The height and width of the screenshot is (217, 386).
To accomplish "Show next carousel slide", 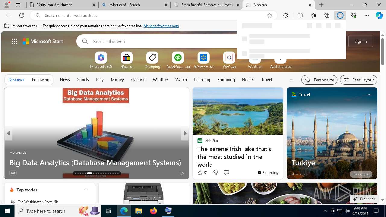I will pyautogui.click(x=185, y=133).
